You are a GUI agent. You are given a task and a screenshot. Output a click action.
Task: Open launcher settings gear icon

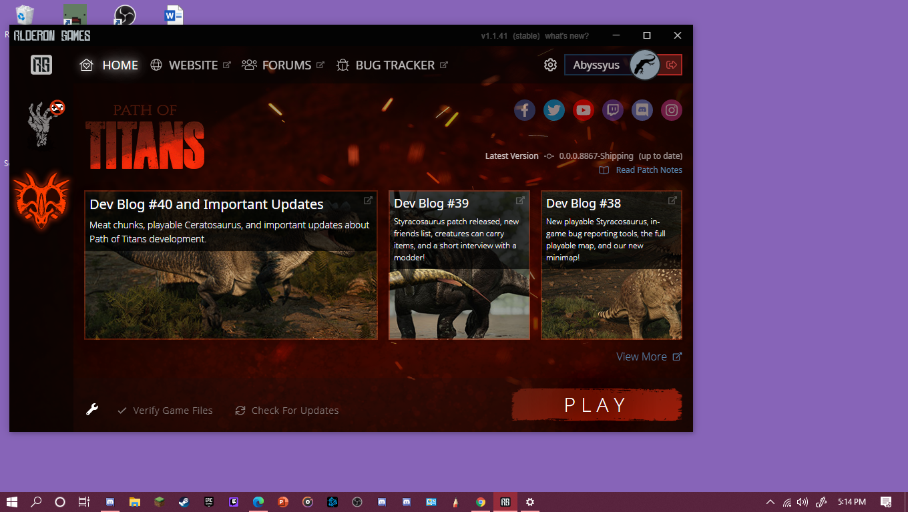[x=550, y=65]
